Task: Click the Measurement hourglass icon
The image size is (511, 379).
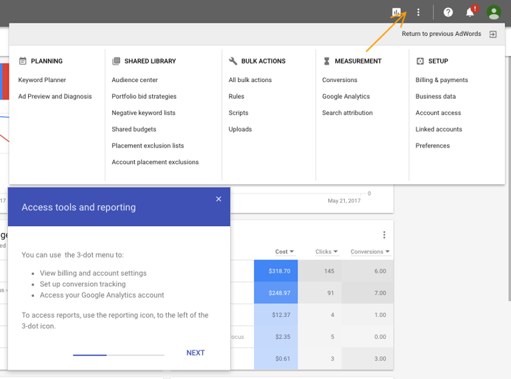Action: (326, 61)
